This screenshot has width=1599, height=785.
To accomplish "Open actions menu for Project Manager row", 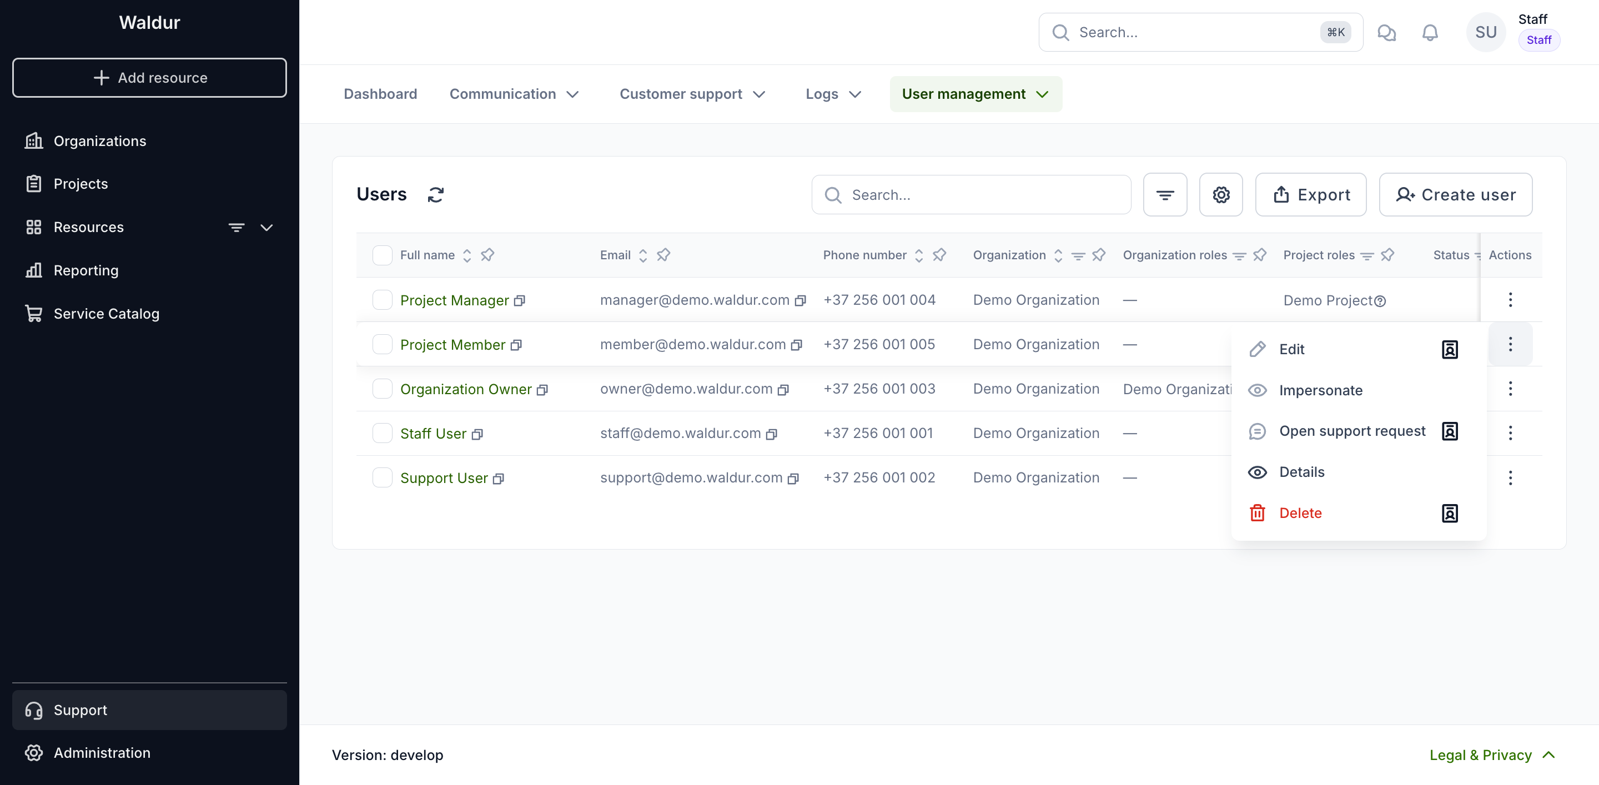I will pos(1510,300).
